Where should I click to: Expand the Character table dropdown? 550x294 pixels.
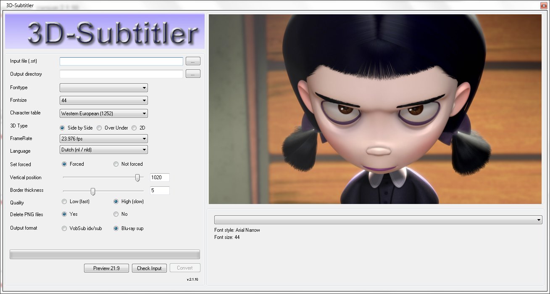coord(104,114)
